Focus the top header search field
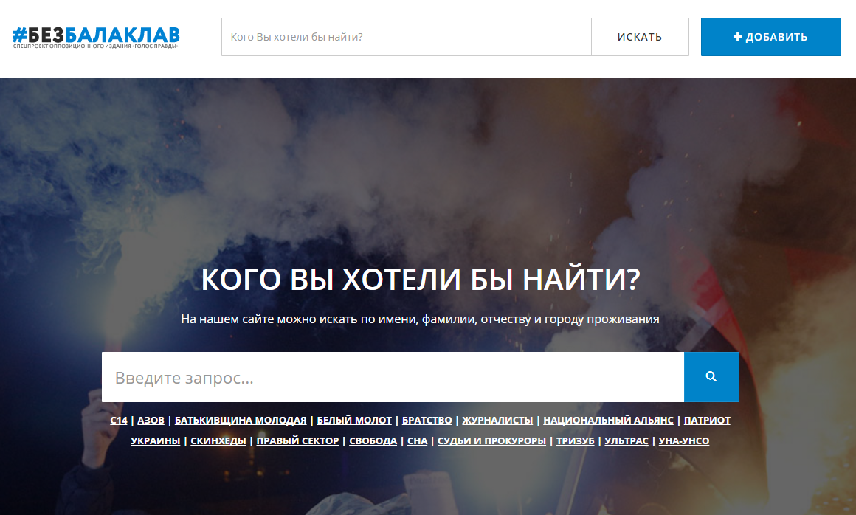This screenshot has width=856, height=515. tap(406, 37)
